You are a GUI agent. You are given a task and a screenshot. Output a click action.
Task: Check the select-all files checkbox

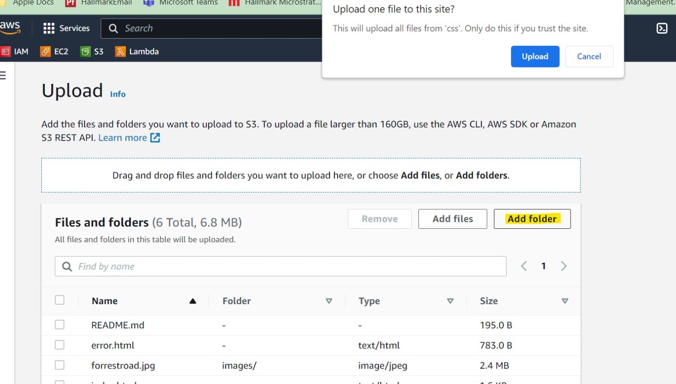(x=60, y=300)
